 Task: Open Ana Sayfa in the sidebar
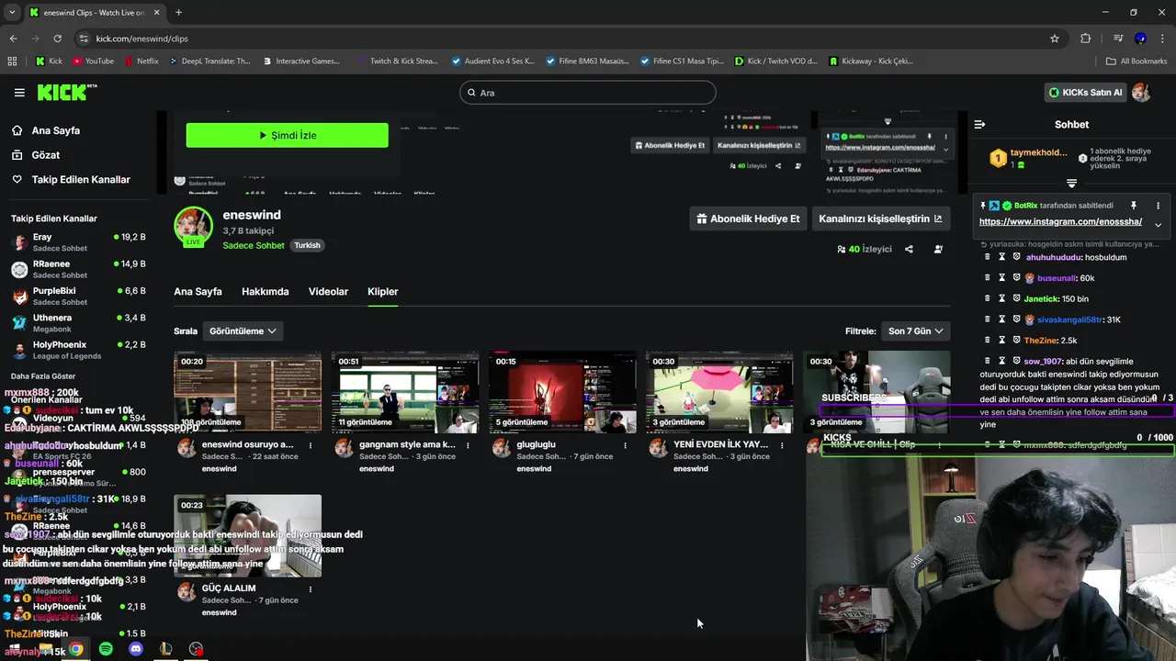coord(55,130)
